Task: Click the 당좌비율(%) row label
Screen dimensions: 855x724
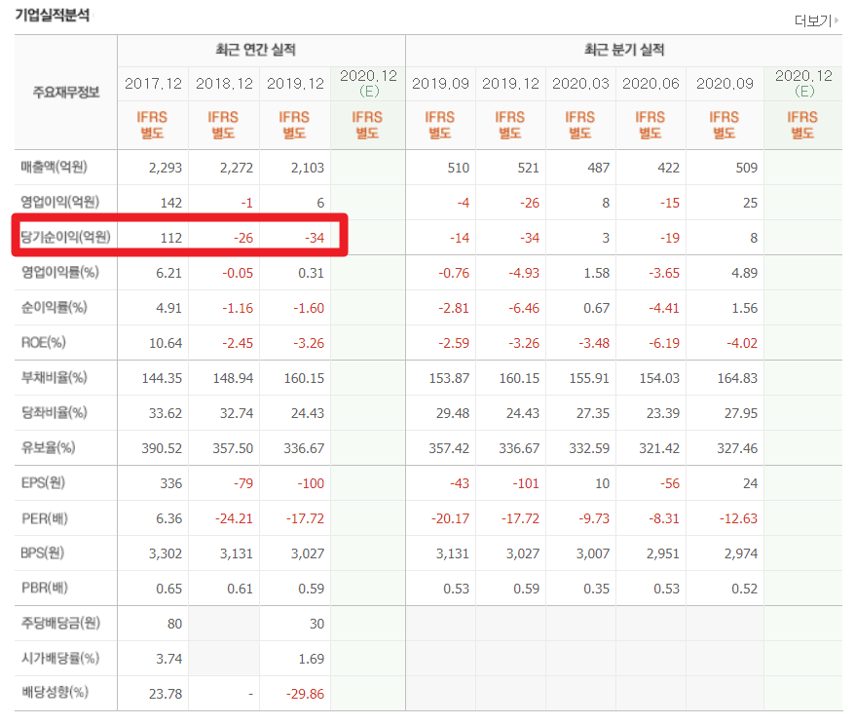Action: point(54,412)
